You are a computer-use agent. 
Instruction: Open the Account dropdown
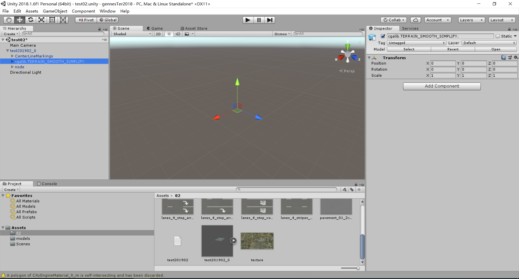tap(438, 20)
